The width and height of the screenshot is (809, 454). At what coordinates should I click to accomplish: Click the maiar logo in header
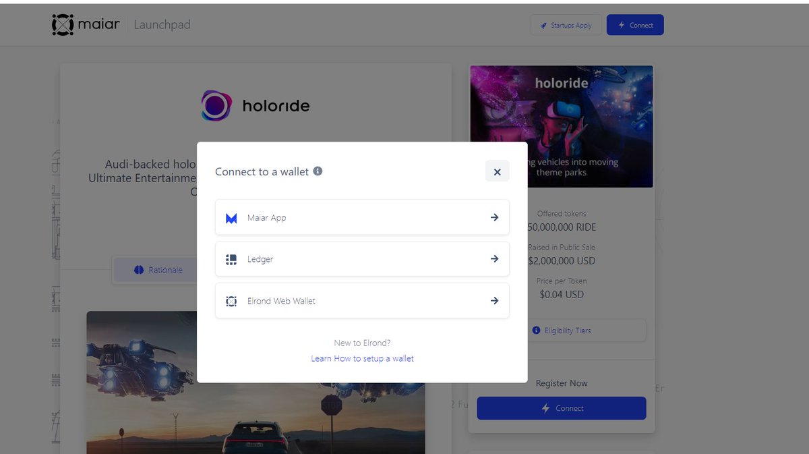click(x=86, y=25)
